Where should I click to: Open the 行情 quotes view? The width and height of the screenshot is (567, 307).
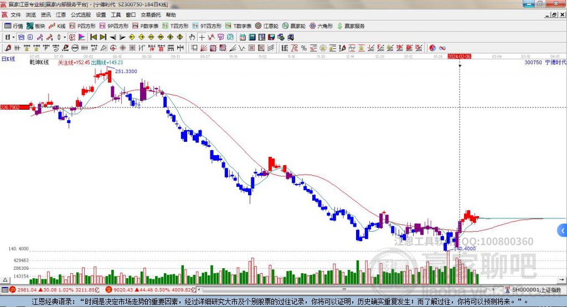(x=13, y=26)
